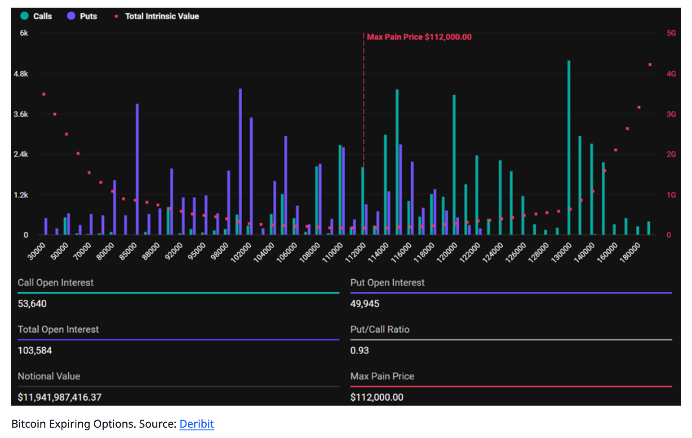Click the Total Open Interest value 103,584
Viewport: 692px width, 438px height.
pyautogui.click(x=35, y=350)
